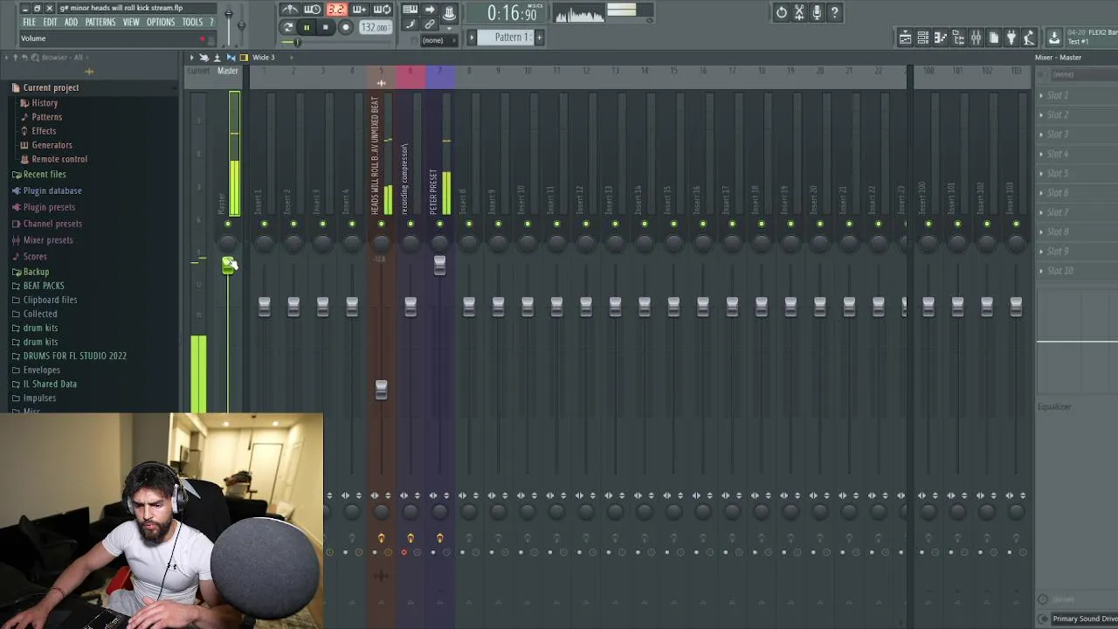Image resolution: width=1118 pixels, height=629 pixels.
Task: Toggle step editing arrow icon
Action: tap(430, 10)
